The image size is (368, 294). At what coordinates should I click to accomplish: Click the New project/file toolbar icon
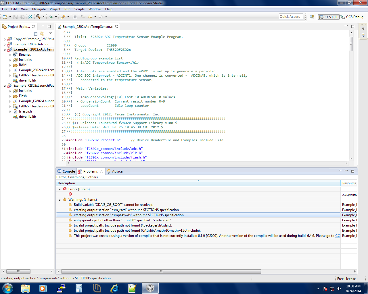(x=5, y=17)
